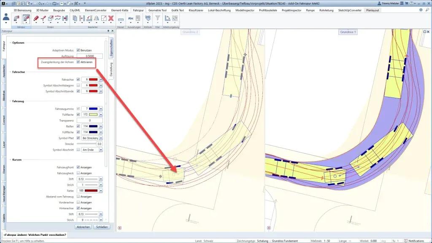Viewport: 432px width, 243px height.
Task: Expand the Symbol Abschnitt 'Am Ende' dropdown
Action: (101, 150)
